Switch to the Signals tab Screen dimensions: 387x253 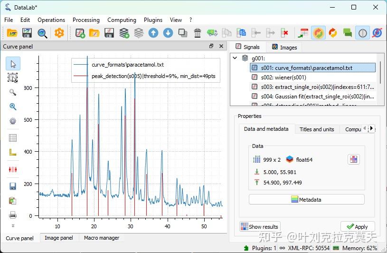(x=247, y=47)
